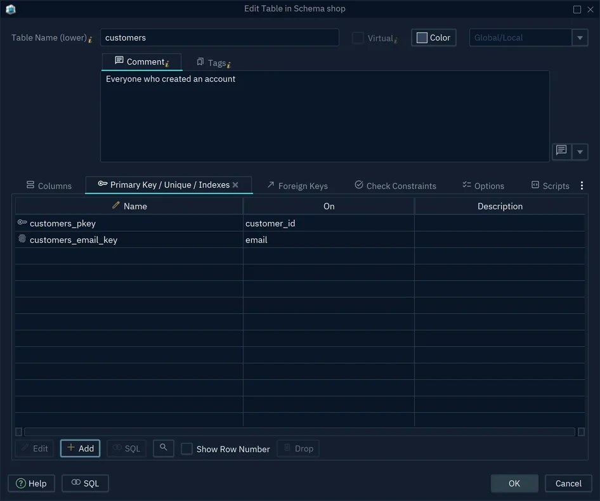Click the application logo icon in title bar
Viewport: 600px width, 501px height.
coord(11,9)
